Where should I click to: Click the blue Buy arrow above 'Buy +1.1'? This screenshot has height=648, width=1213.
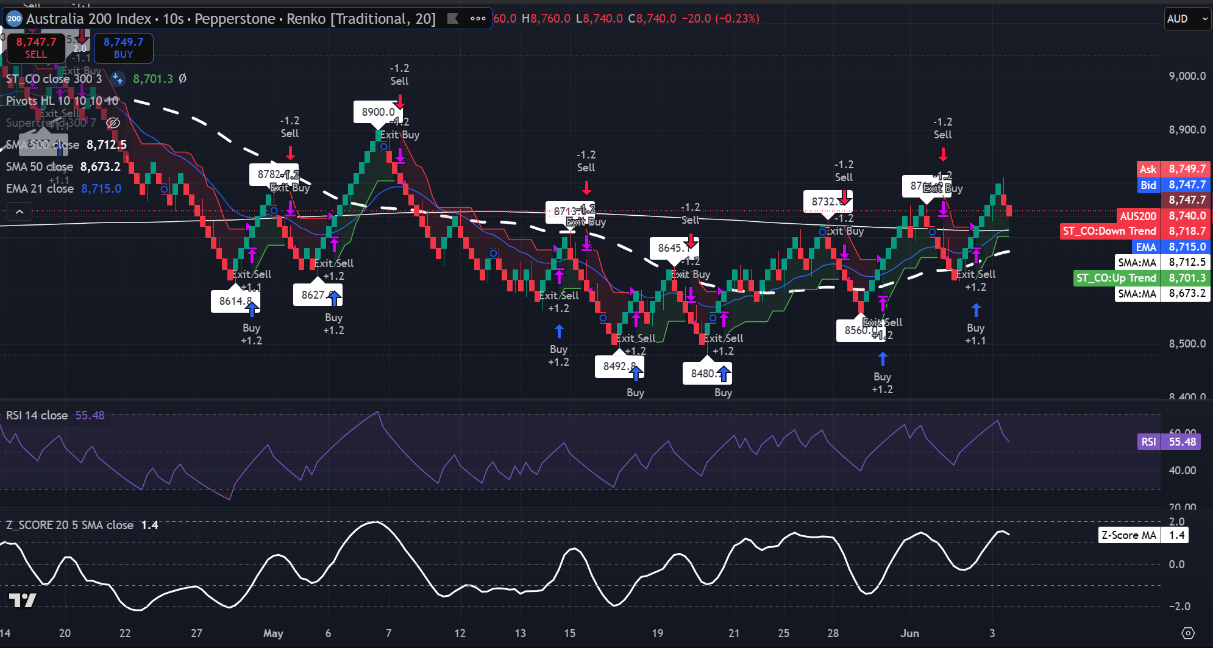976,311
